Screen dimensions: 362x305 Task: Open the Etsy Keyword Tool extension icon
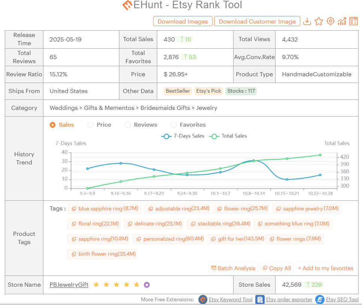point(203,299)
